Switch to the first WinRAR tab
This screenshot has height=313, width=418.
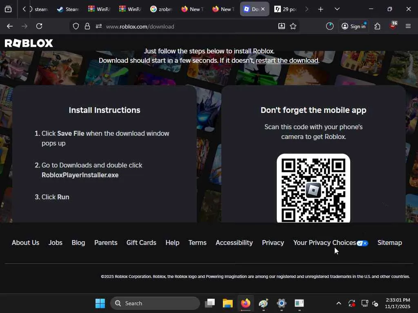(x=99, y=9)
